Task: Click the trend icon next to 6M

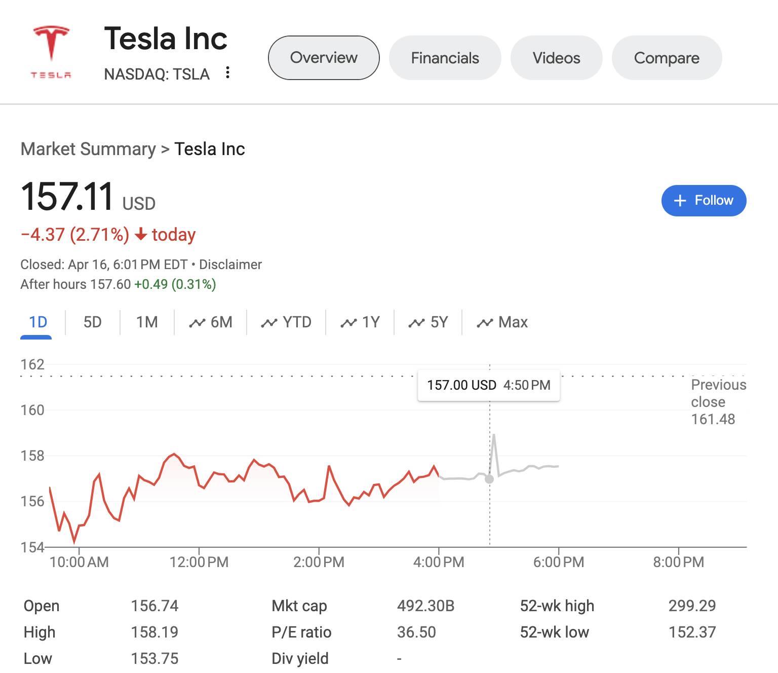Action: coord(197,323)
